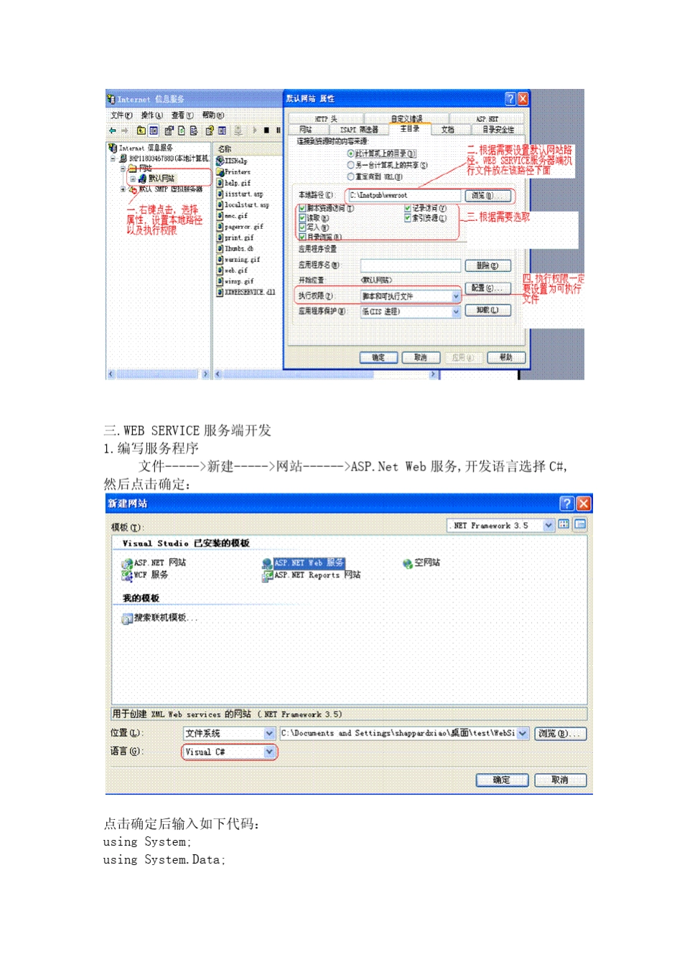682x964 pixels.
Task: Click the 本地路径 input field
Action: pos(404,195)
